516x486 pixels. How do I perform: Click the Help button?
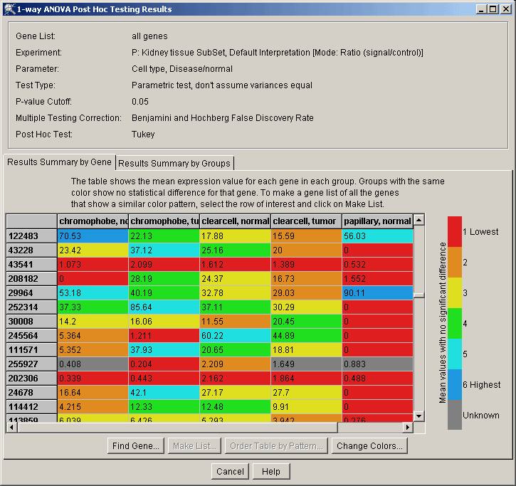[270, 471]
